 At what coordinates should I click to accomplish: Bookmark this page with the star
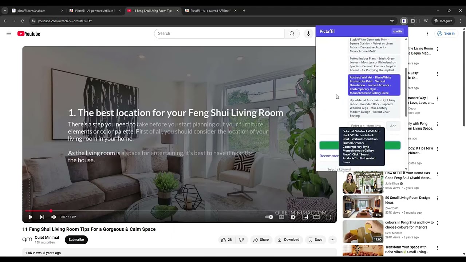(x=392, y=21)
